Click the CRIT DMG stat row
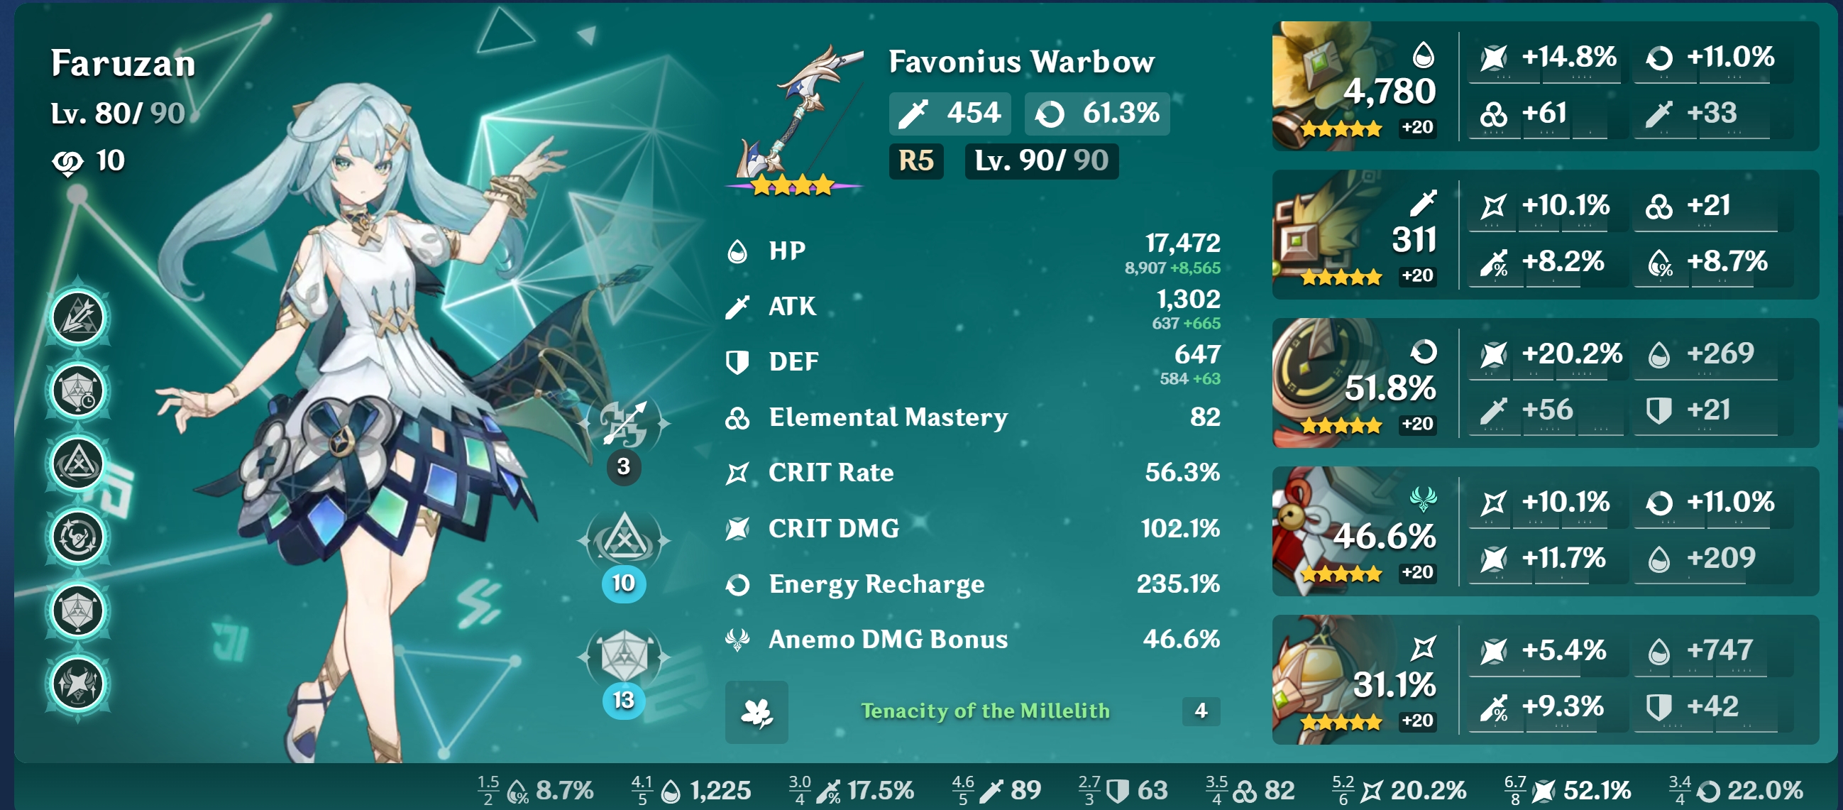Image resolution: width=1843 pixels, height=810 pixels. point(973,528)
